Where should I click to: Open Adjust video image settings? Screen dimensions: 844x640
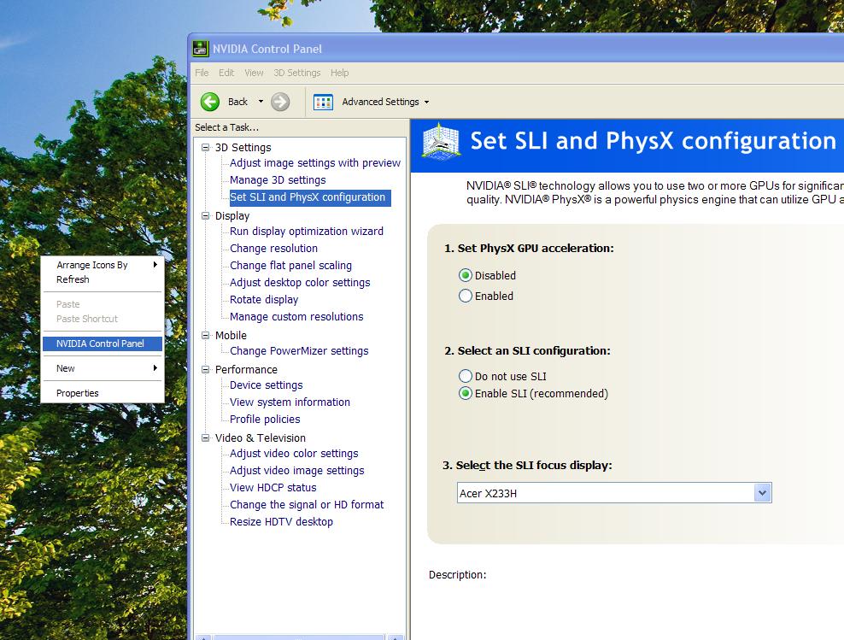296,471
